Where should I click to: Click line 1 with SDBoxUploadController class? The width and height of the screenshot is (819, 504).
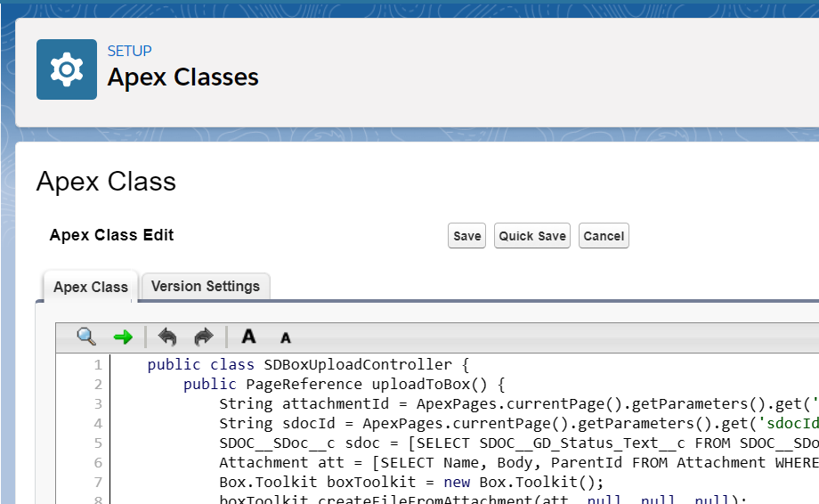click(308, 364)
